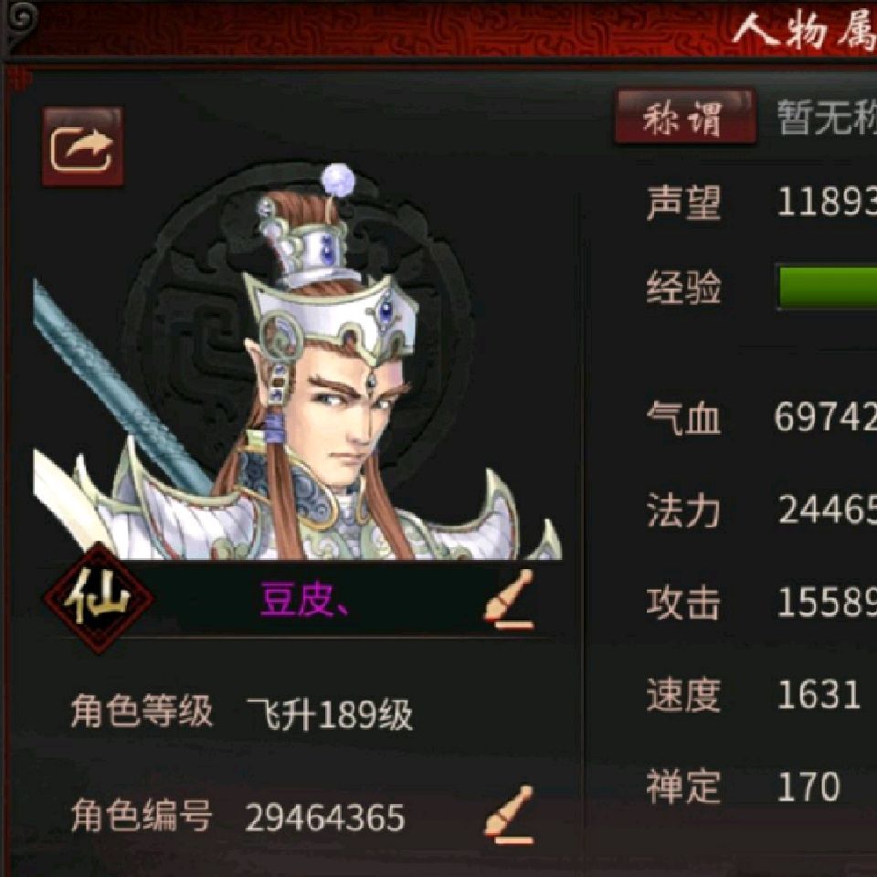Select the 法力 stat label
Image resolution: width=877 pixels, height=877 pixels.
[683, 510]
